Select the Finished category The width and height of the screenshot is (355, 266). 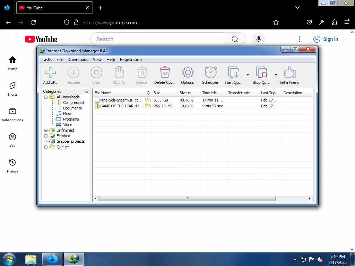pos(63,136)
